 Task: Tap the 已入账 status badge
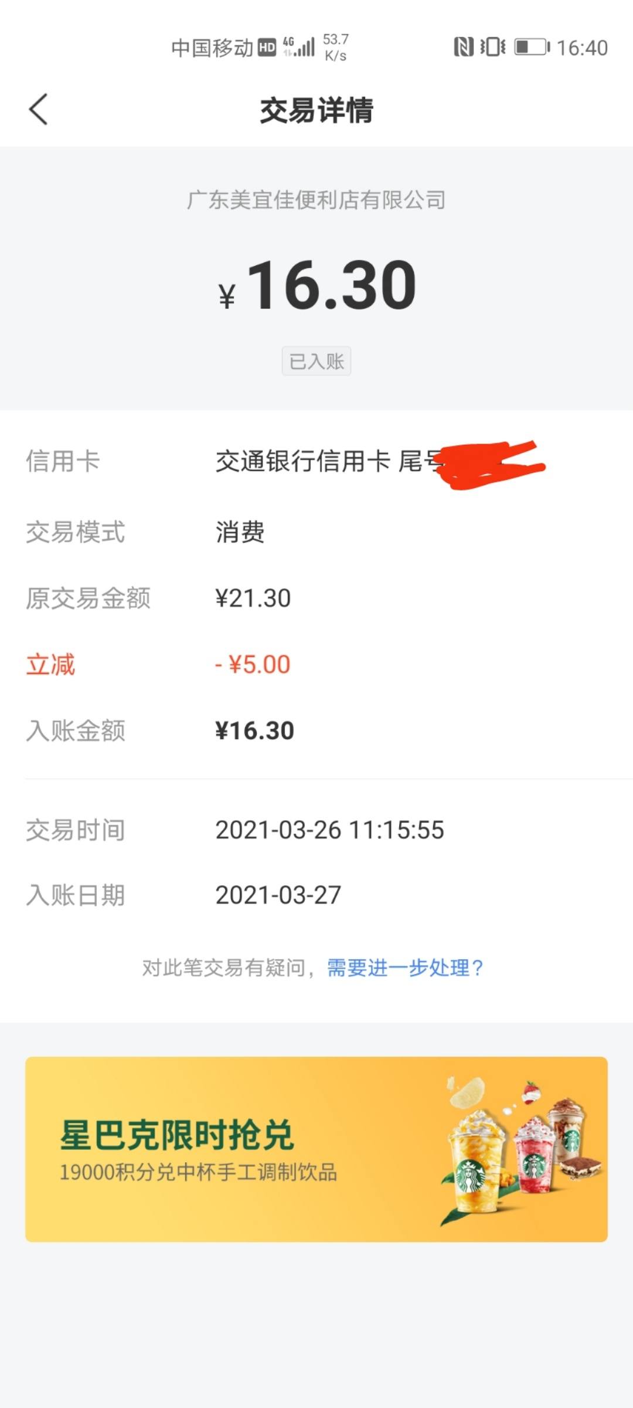316,361
